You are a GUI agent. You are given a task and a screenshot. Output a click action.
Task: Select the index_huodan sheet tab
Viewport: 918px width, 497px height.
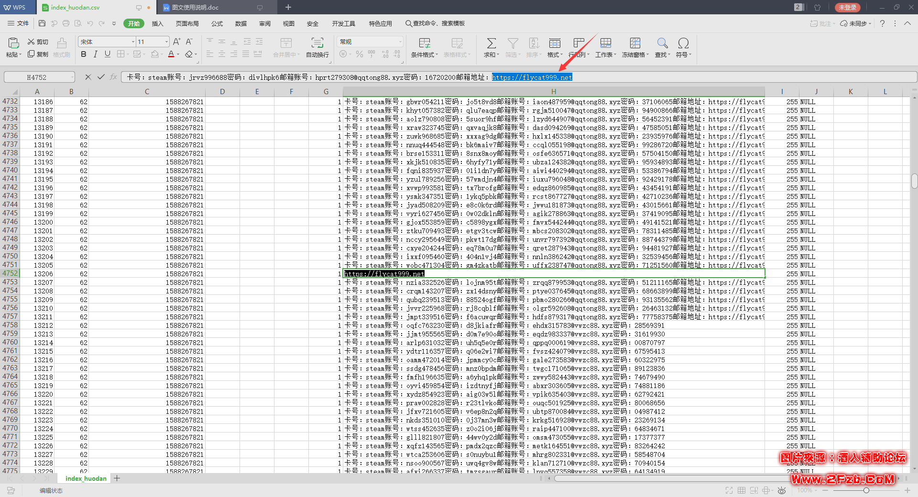pyautogui.click(x=86, y=478)
